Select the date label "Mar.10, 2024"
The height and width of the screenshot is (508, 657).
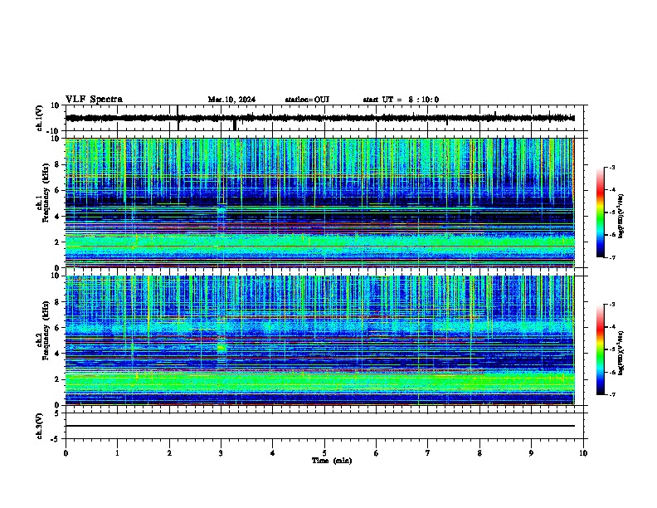(x=231, y=100)
